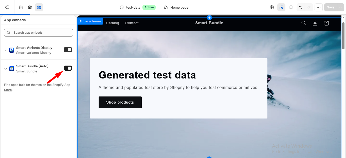Open the Shopify App Store link
This screenshot has width=346, height=158.
37,87
